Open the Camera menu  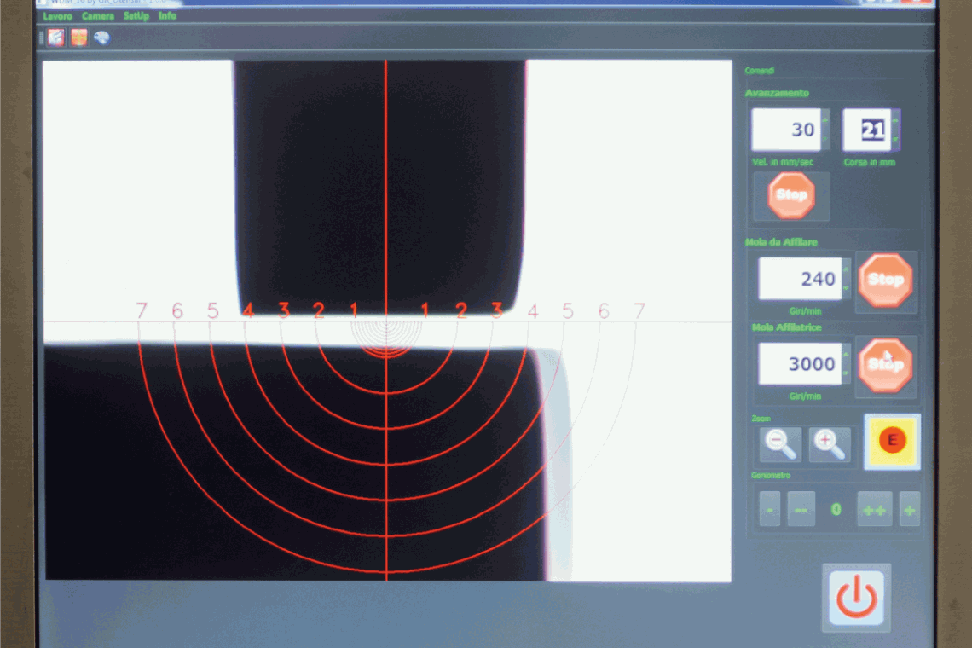pos(98,16)
